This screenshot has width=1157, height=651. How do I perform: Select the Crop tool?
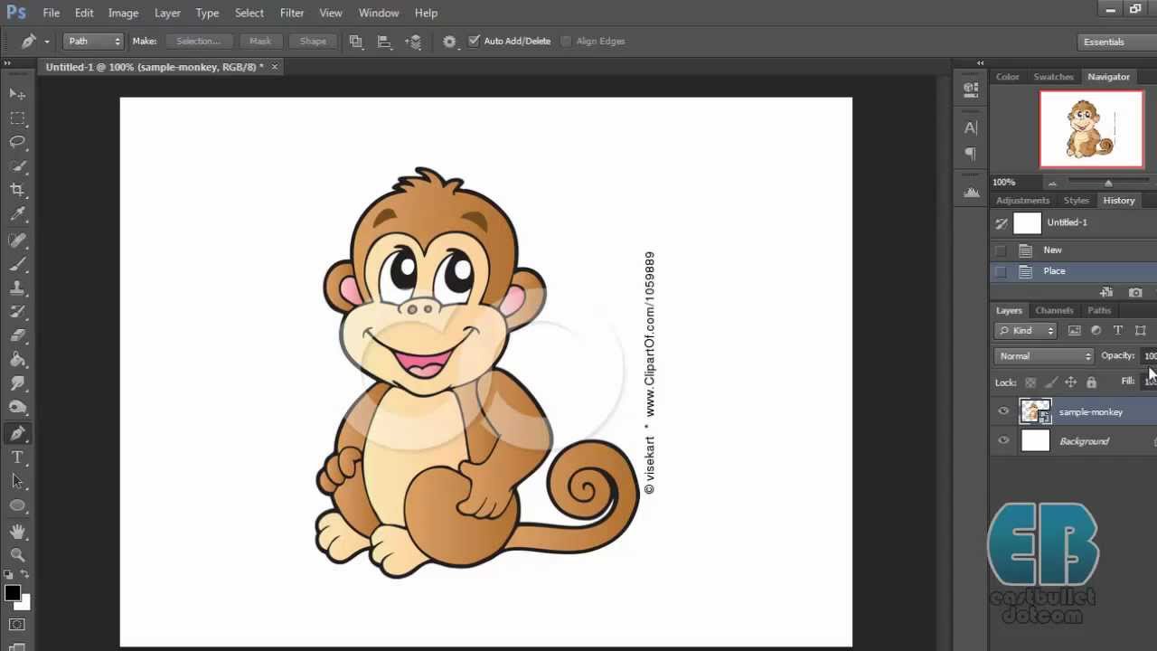click(x=17, y=190)
